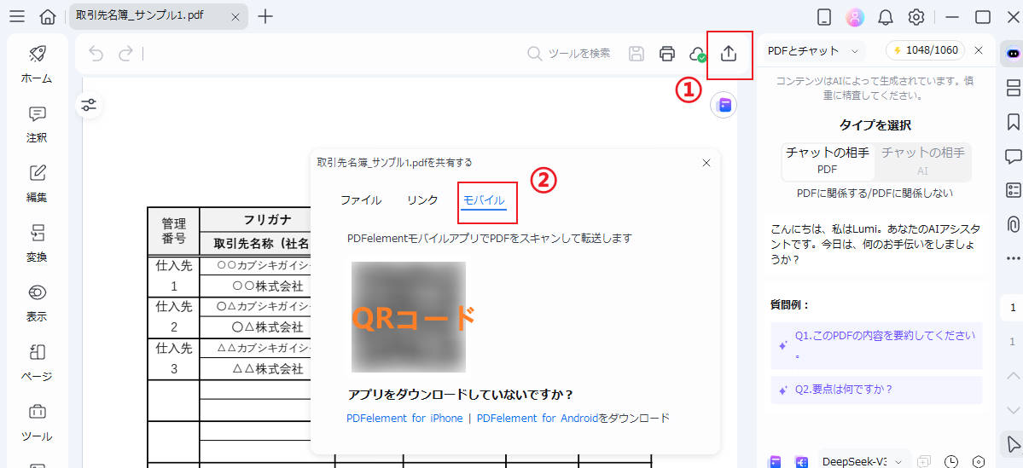Click the ツールを検索 search field

pos(570,54)
